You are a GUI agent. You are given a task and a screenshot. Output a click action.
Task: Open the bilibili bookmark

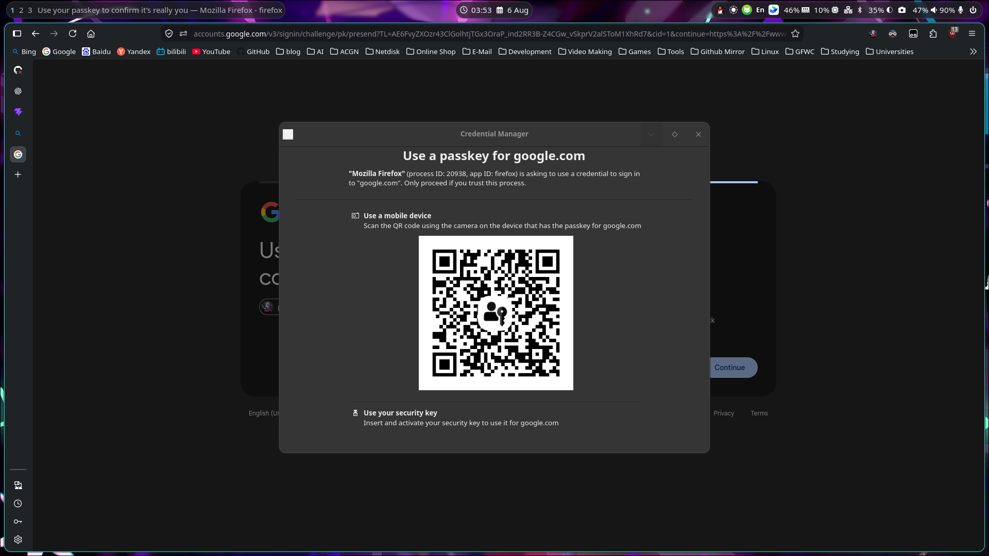coord(171,51)
